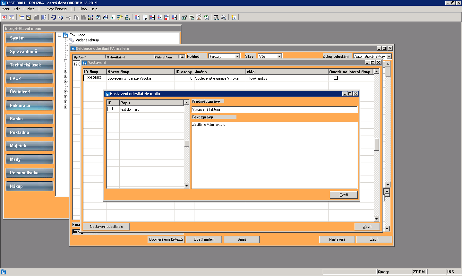This screenshot has height=276, width=462.
Task: Click Zavři in Nastavení odesílatele mailu dialog
Action: tap(344, 195)
